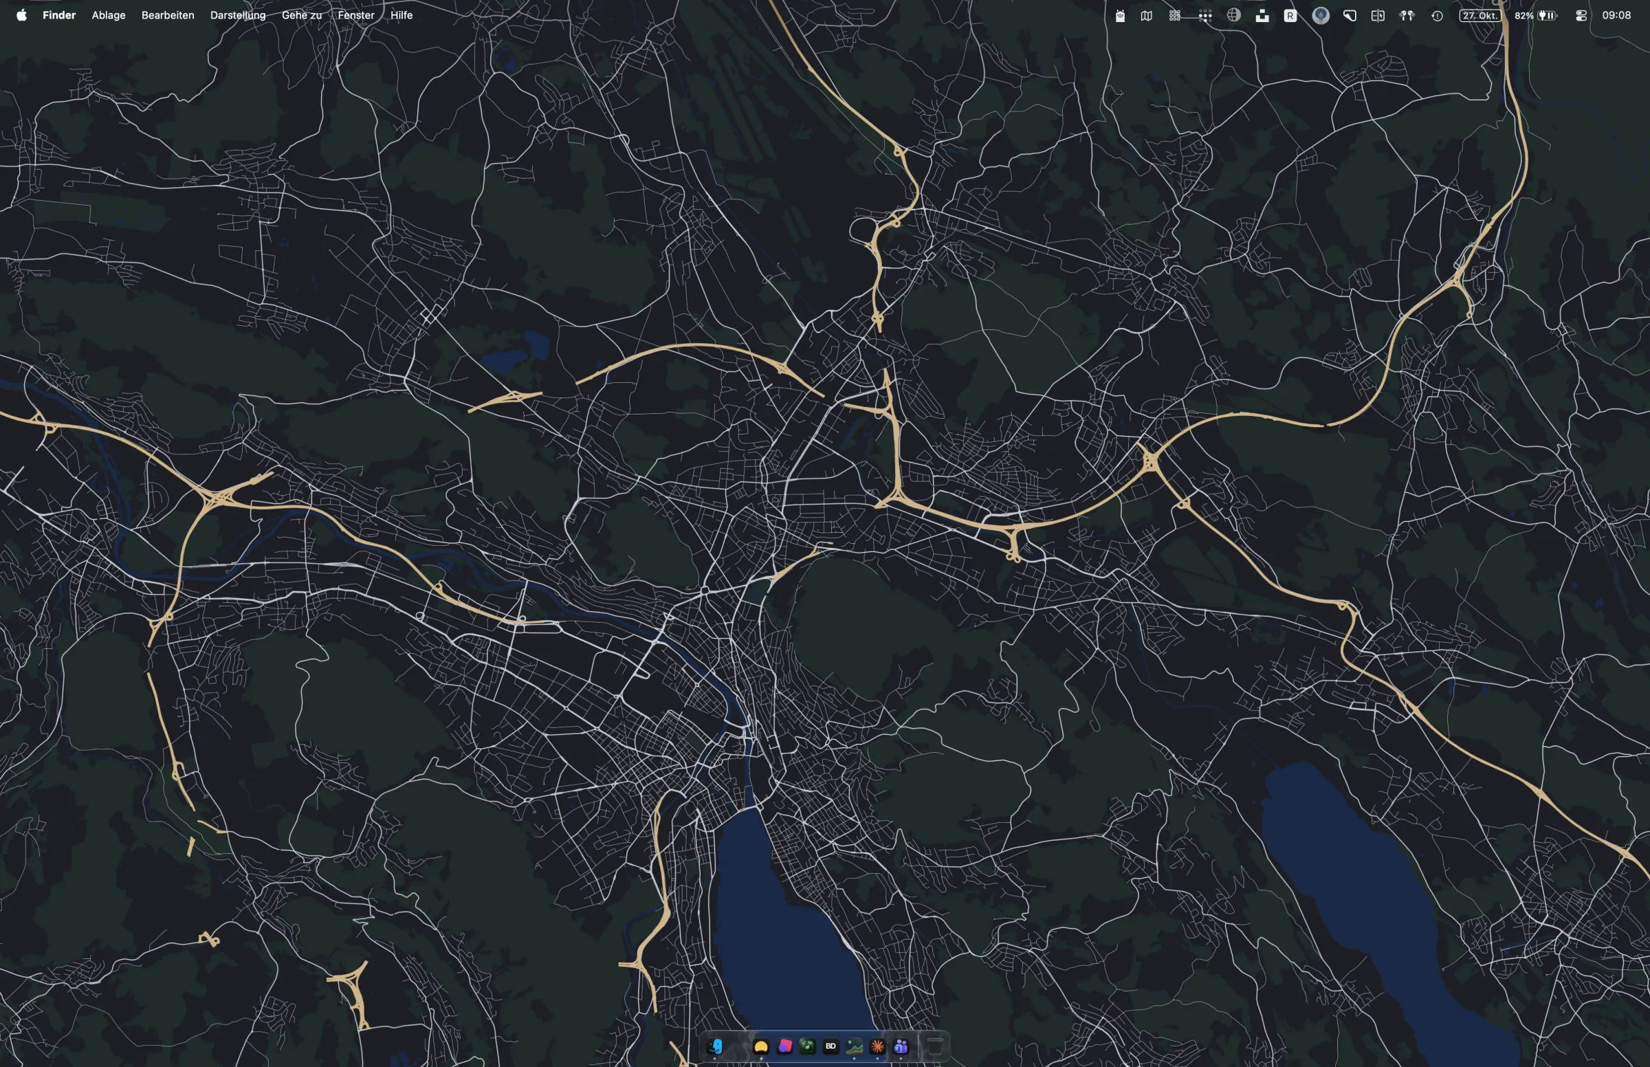Click the folded map menu bar icon
The width and height of the screenshot is (1650, 1067).
(1147, 15)
